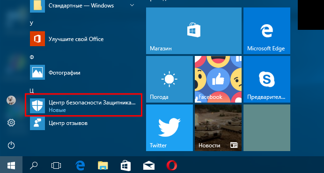Click the Центр безопасности Защитника... label
The height and width of the screenshot is (173, 324).
(x=92, y=103)
